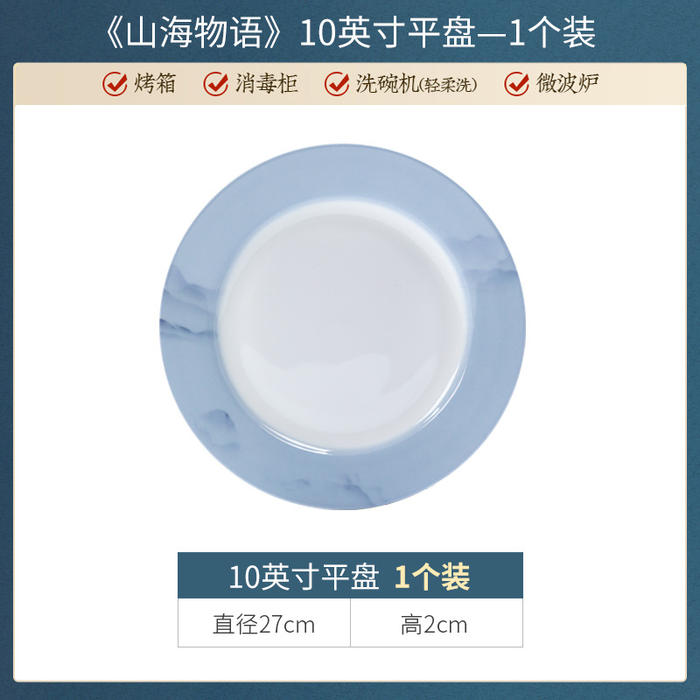Select the 消毒柜 label text
This screenshot has width=700, height=700.
click(x=267, y=83)
